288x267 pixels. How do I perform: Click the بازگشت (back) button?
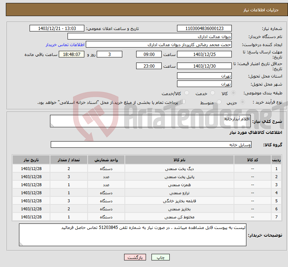(135, 257)
